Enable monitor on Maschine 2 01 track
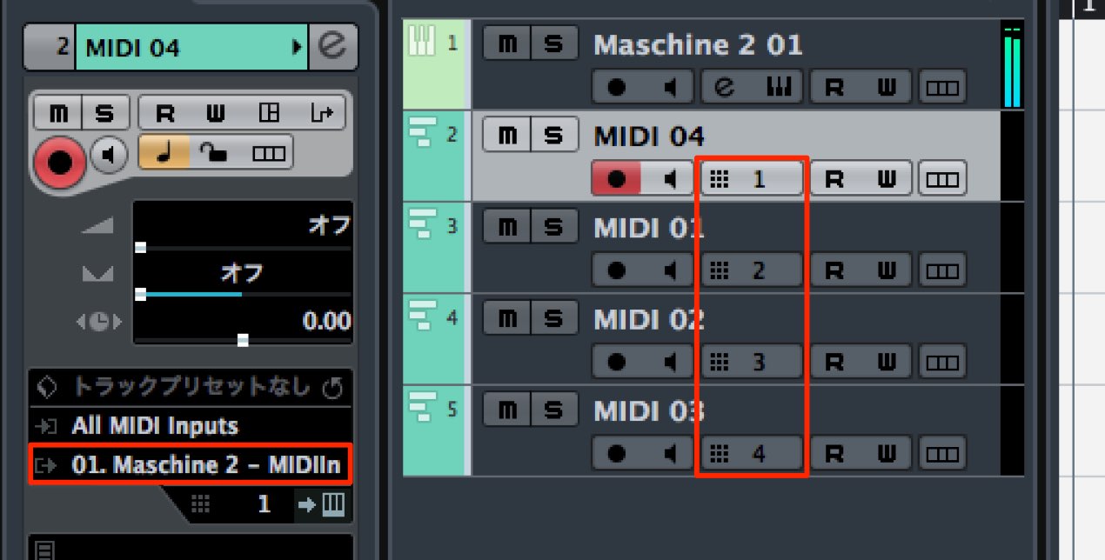The width and height of the screenshot is (1105, 560). (x=669, y=88)
